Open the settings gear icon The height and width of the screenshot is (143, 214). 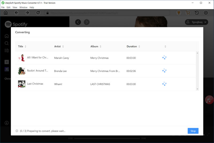(206, 13)
